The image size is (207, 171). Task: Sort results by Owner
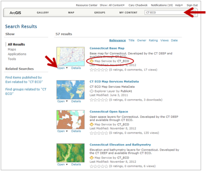[x=142, y=40]
